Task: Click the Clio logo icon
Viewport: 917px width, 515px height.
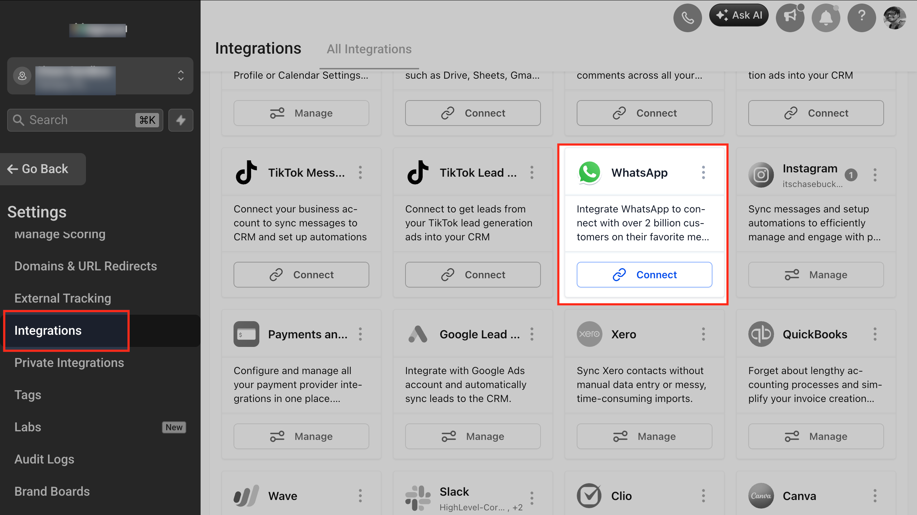Action: click(589, 496)
